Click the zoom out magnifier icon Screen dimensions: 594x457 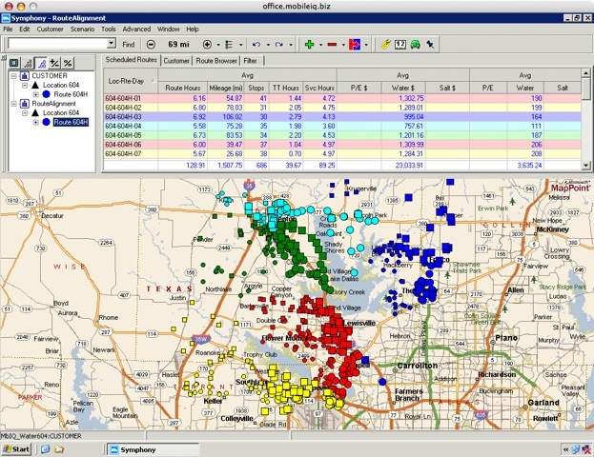coord(151,44)
